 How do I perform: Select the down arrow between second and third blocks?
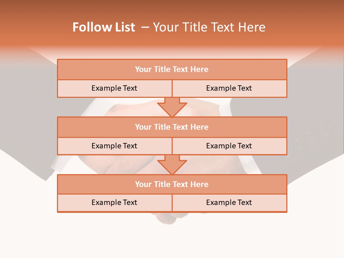[172, 165]
